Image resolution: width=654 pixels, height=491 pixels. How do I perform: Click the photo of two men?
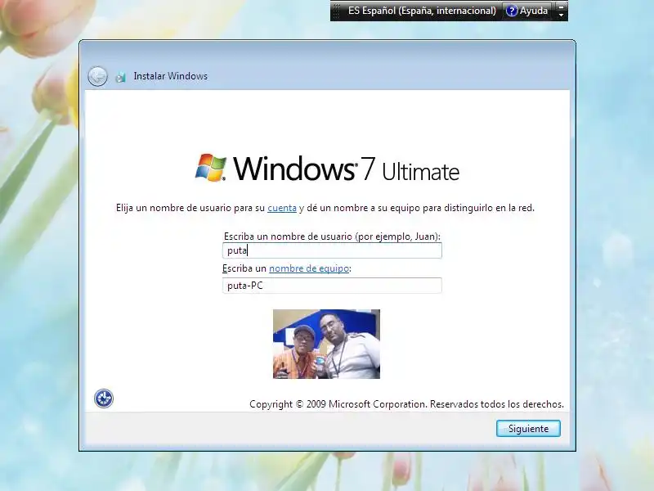326,344
